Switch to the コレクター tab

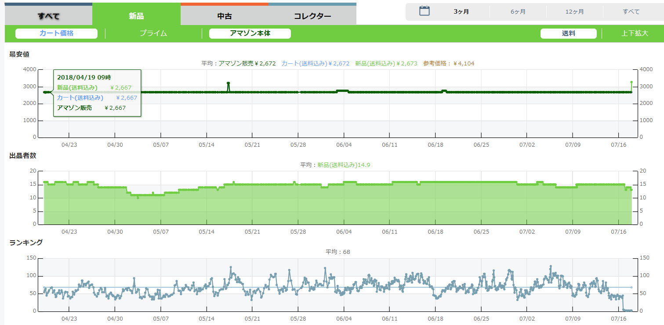(x=312, y=16)
